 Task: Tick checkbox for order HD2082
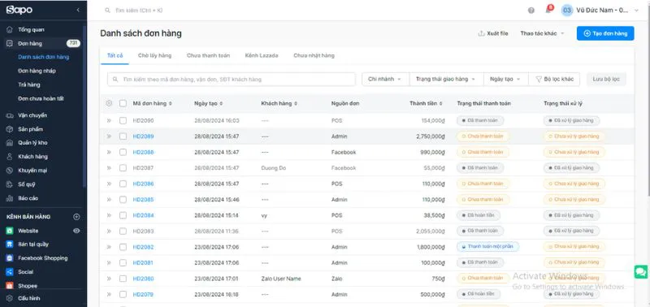tap(123, 247)
